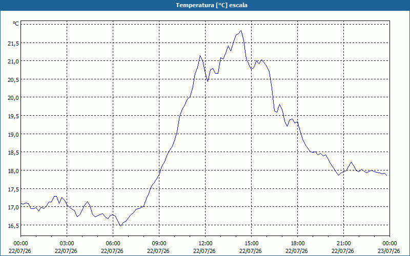
Task: Select the 16,5 y-axis value
Action: [13, 226]
